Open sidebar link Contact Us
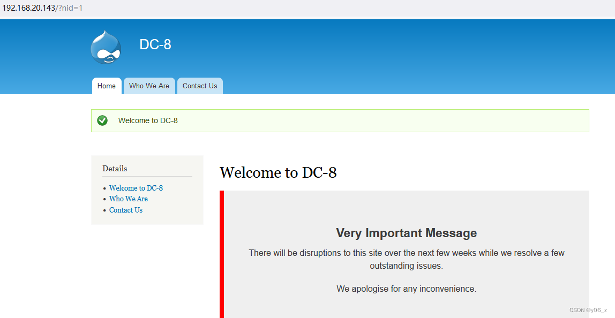 [126, 210]
